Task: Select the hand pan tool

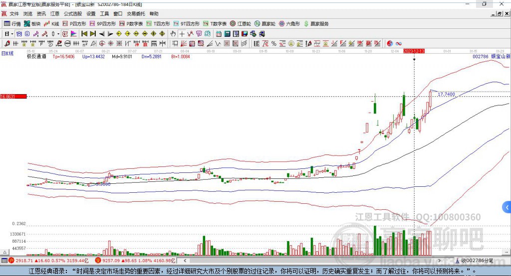Action: click(x=173, y=34)
